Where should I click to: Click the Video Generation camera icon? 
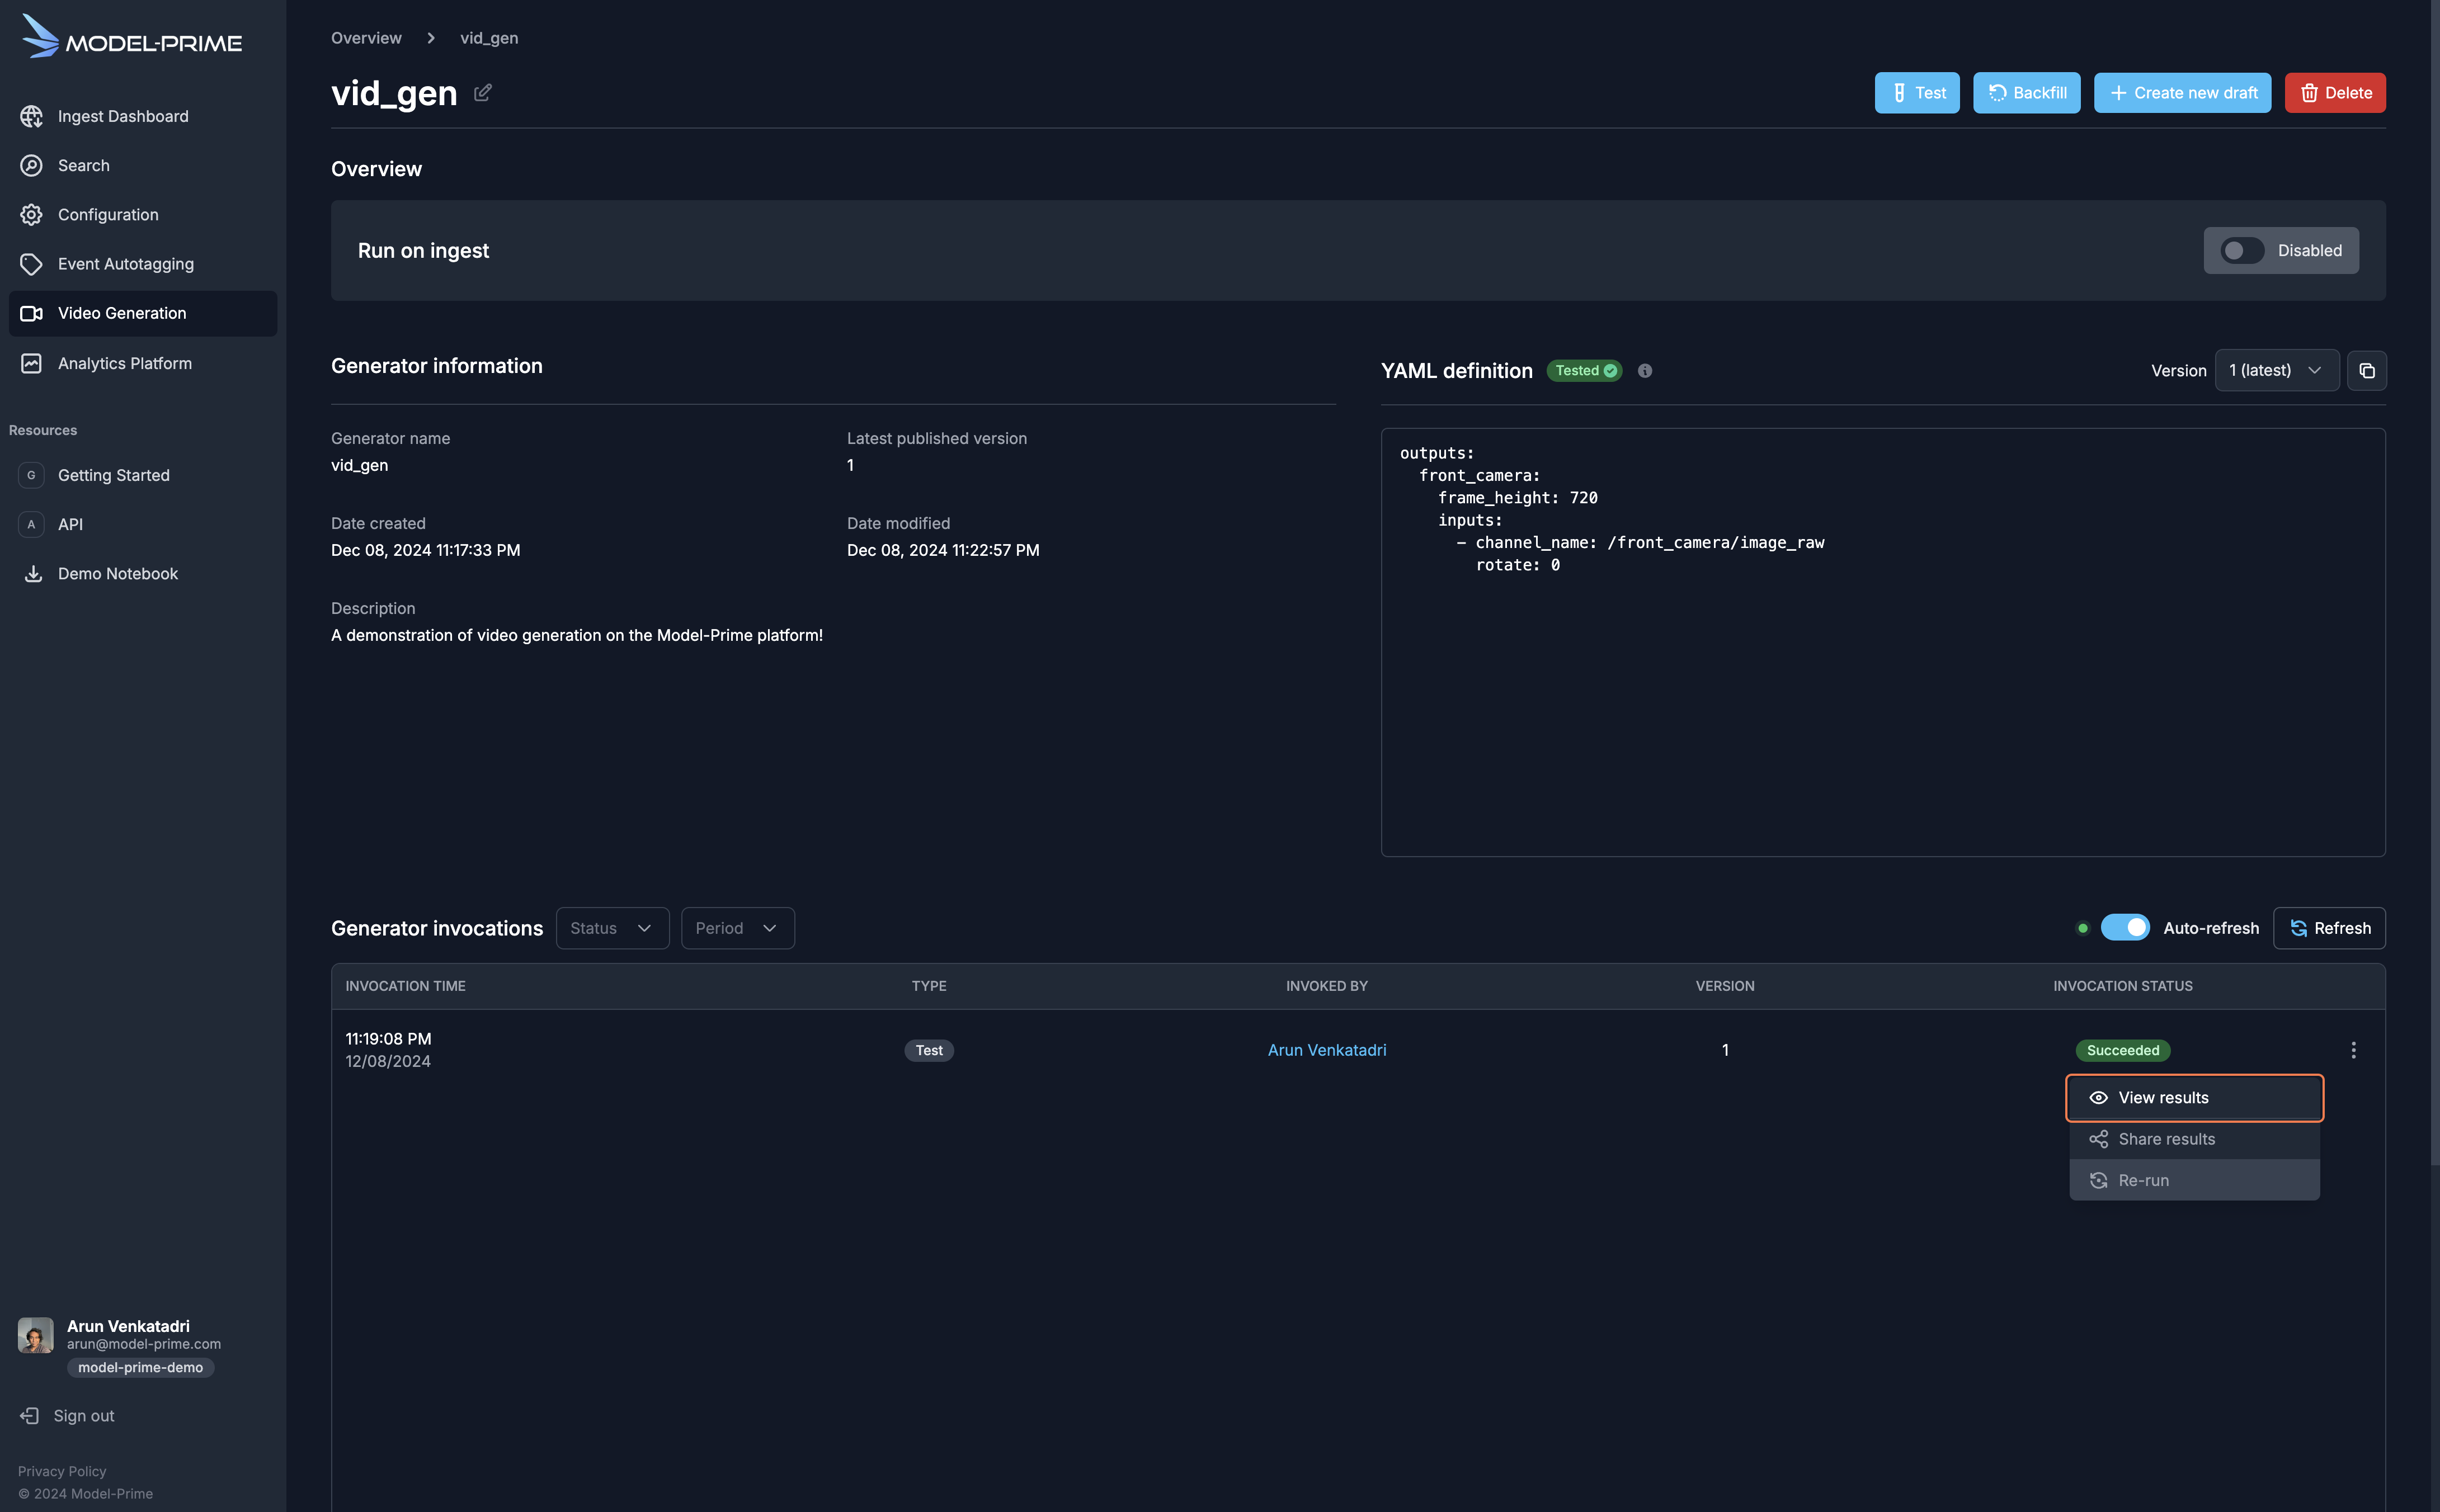(31, 313)
